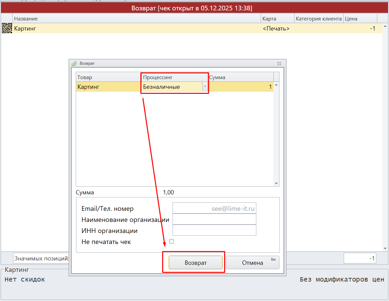Cancel the refund using the Отмена button
Viewport: 389px width, 301px height.
[252, 263]
